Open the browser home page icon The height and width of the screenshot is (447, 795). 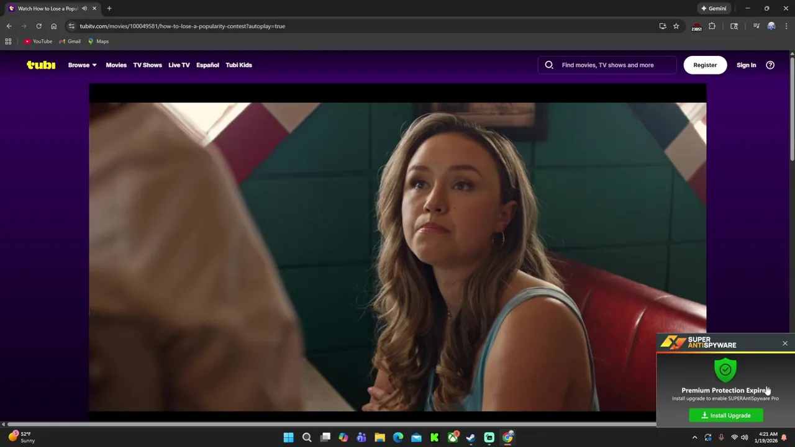pos(53,26)
